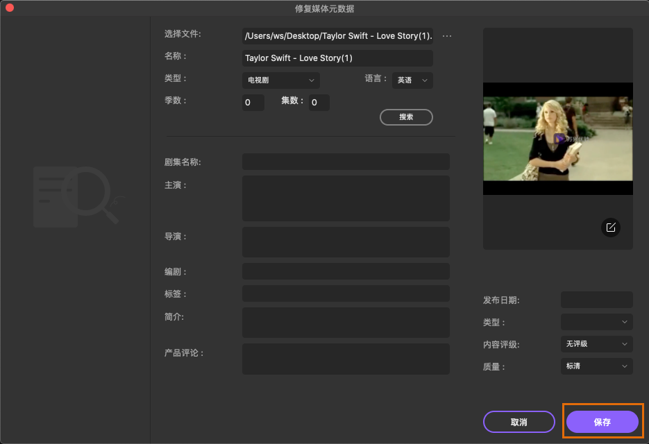Click the 发布日期 release date field
The height and width of the screenshot is (444, 649).
coord(596,300)
